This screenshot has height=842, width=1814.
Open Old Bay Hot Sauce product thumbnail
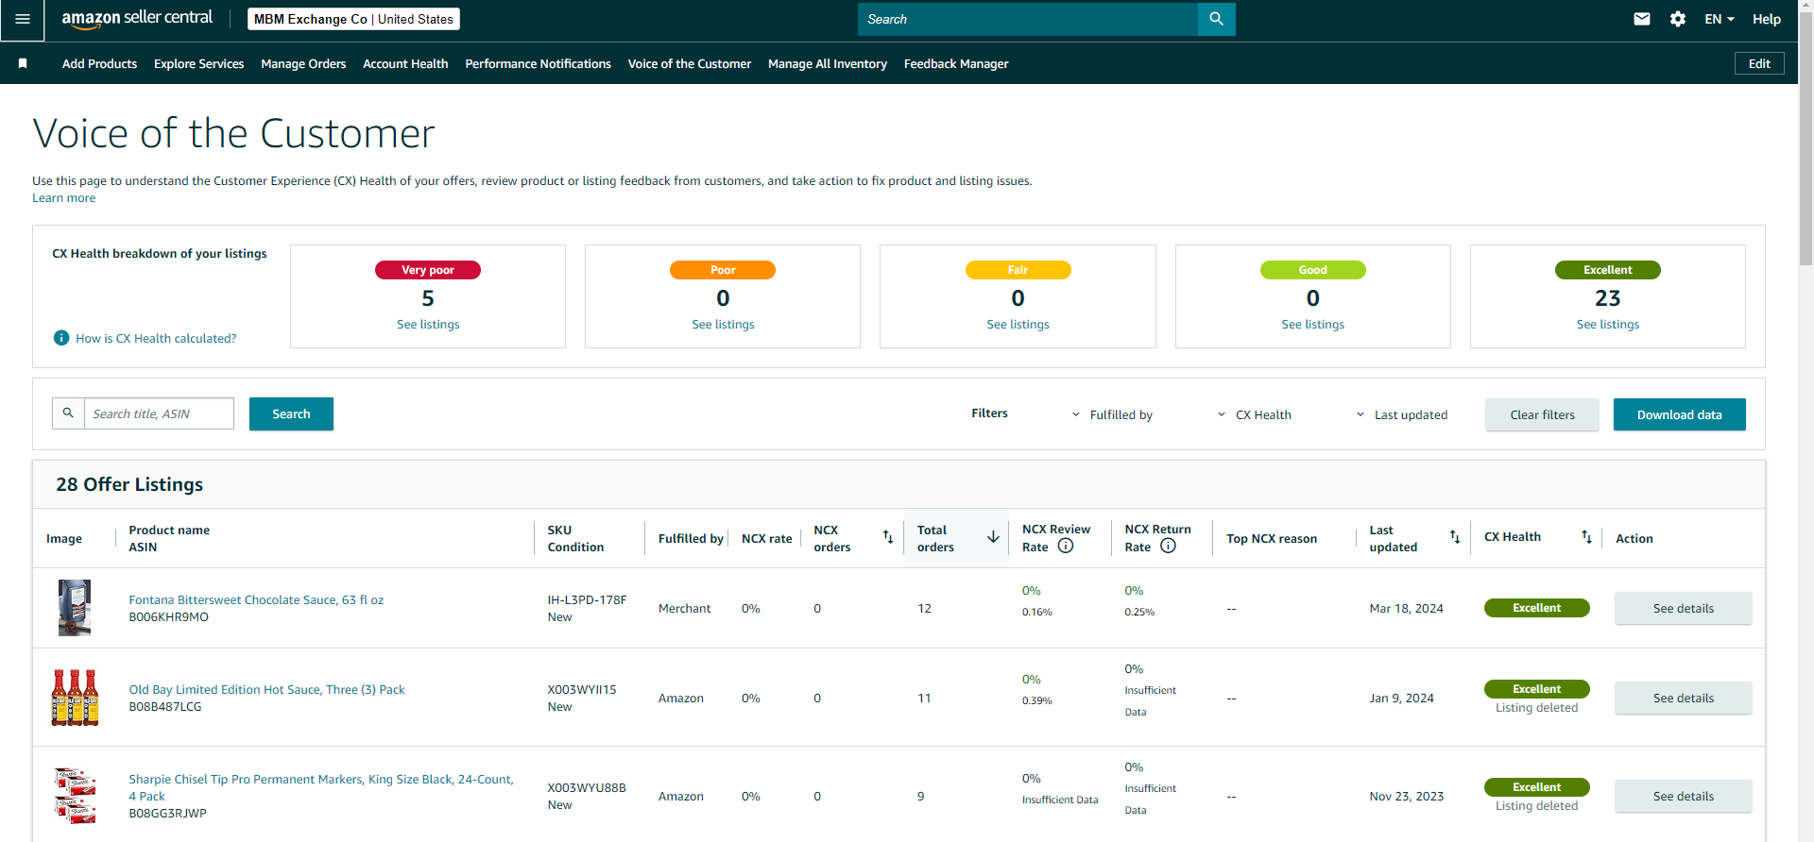pyautogui.click(x=75, y=698)
